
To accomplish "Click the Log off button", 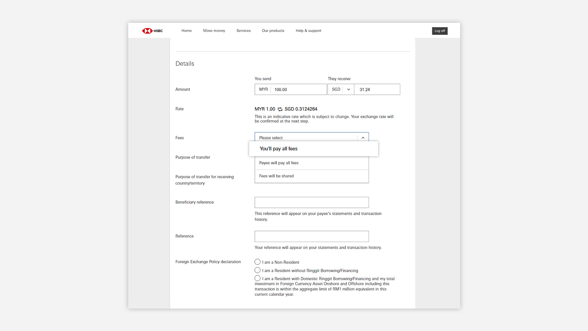I will (440, 31).
